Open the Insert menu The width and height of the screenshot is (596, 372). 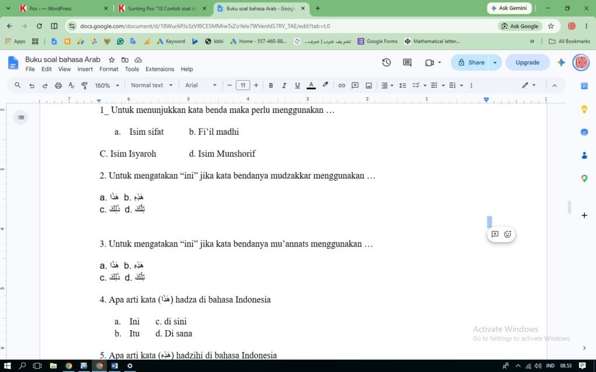[x=85, y=69]
